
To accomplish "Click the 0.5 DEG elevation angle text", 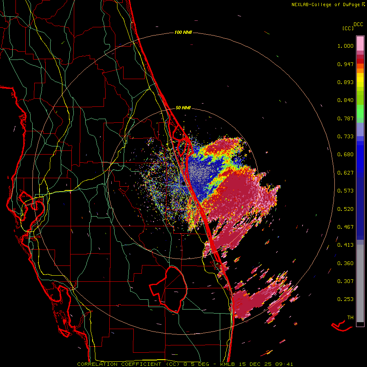I will (x=197, y=364).
